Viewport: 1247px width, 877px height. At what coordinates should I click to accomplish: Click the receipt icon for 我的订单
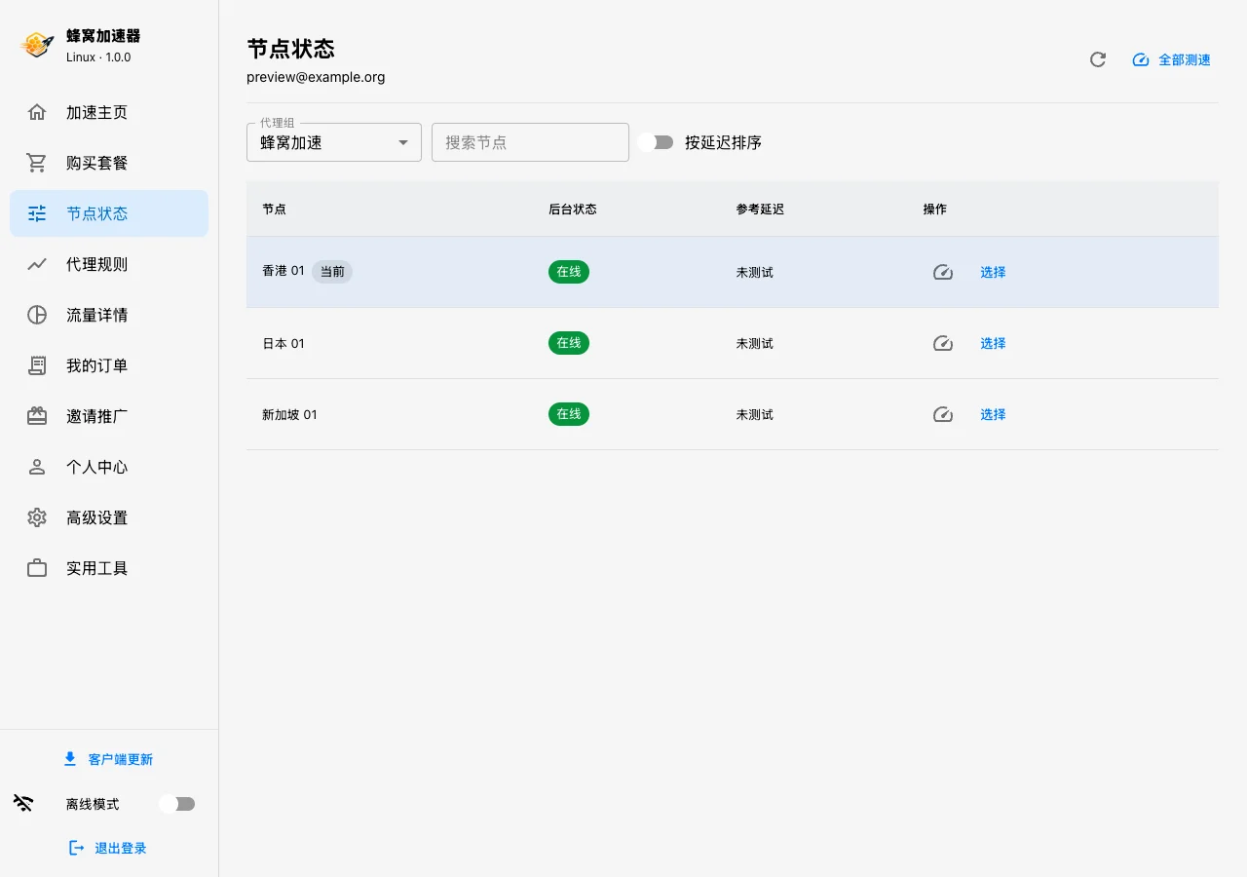click(37, 365)
